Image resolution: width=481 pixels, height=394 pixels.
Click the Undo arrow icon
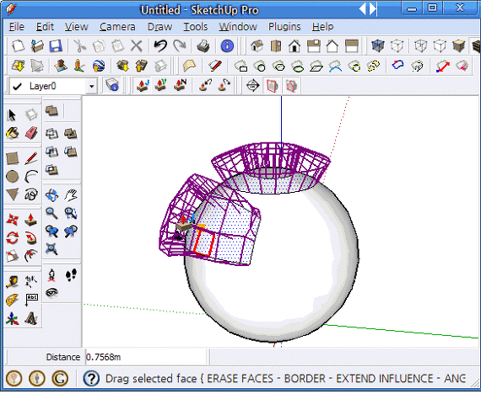160,46
